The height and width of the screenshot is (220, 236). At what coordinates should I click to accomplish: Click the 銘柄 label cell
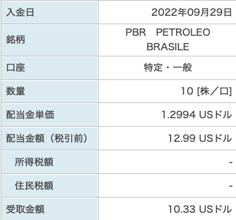tap(50, 40)
